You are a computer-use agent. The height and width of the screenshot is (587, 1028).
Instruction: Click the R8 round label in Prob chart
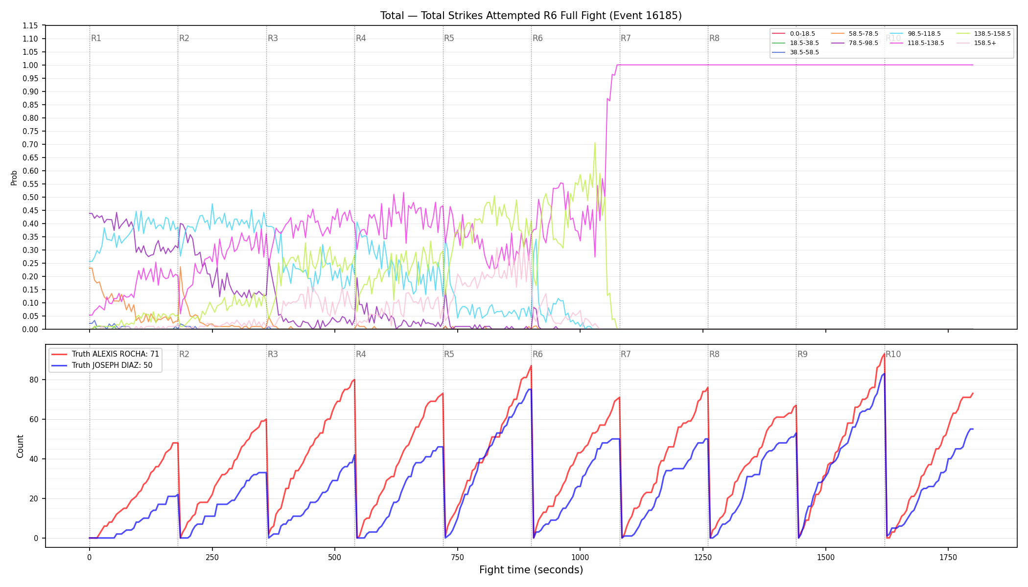(714, 38)
